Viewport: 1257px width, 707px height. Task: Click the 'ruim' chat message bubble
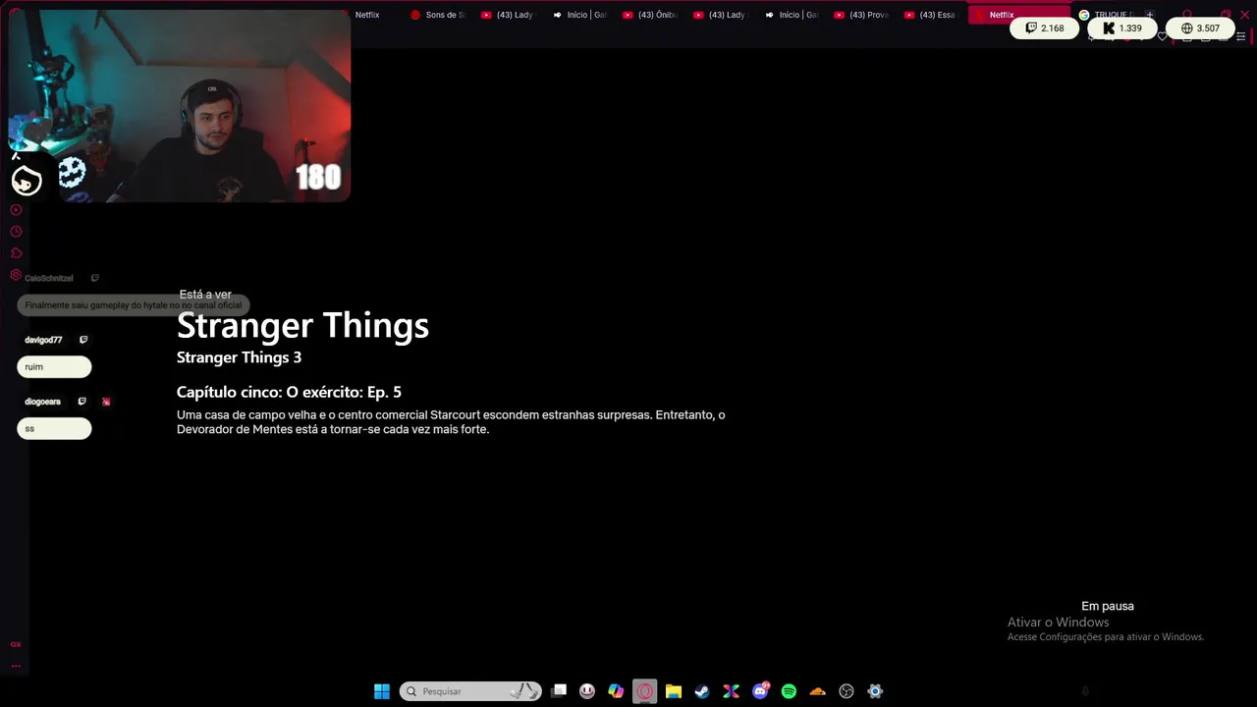click(x=54, y=367)
